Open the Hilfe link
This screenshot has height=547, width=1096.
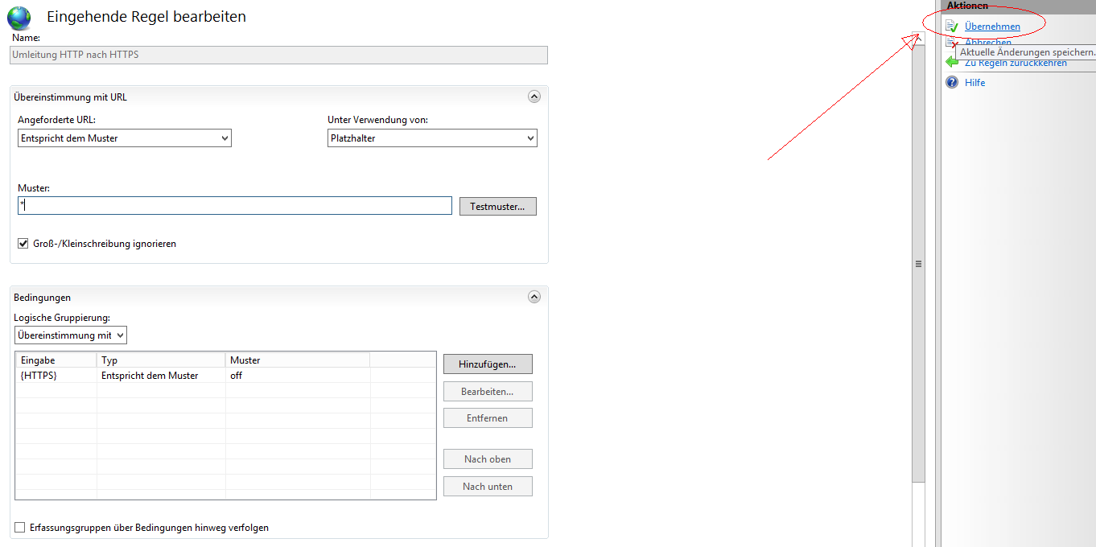974,83
